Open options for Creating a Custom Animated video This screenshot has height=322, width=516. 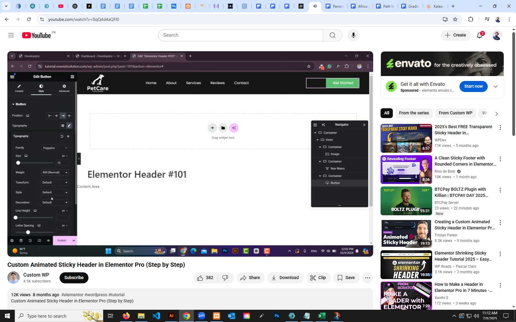tap(500, 223)
